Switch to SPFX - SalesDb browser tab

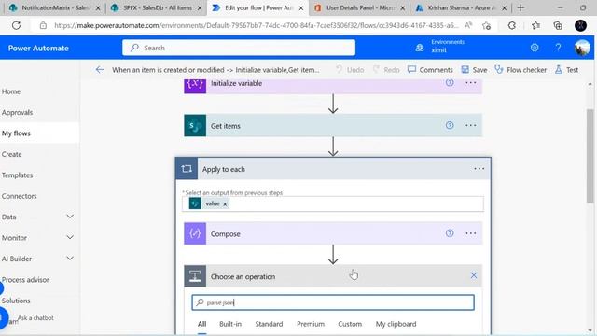click(x=156, y=7)
